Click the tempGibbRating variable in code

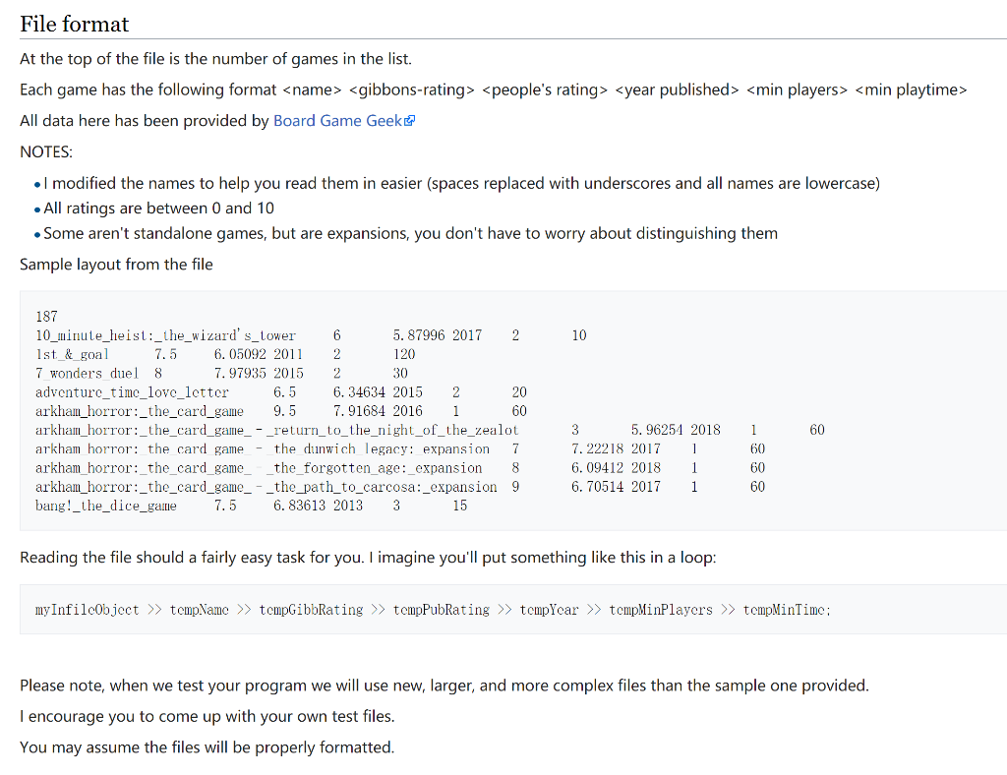point(311,610)
